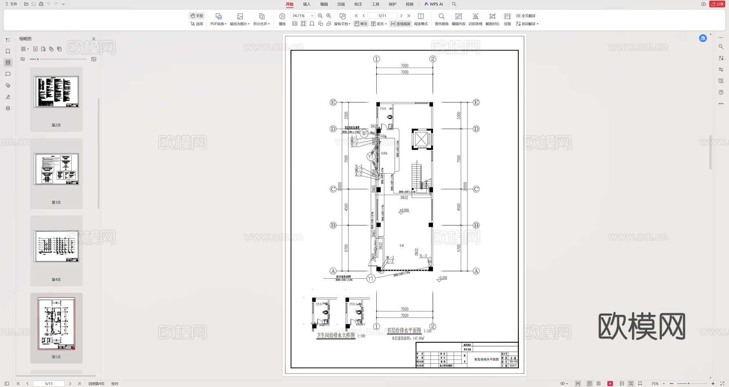Open 截图对比 screenshot compare tool

pyautogui.click(x=492, y=19)
